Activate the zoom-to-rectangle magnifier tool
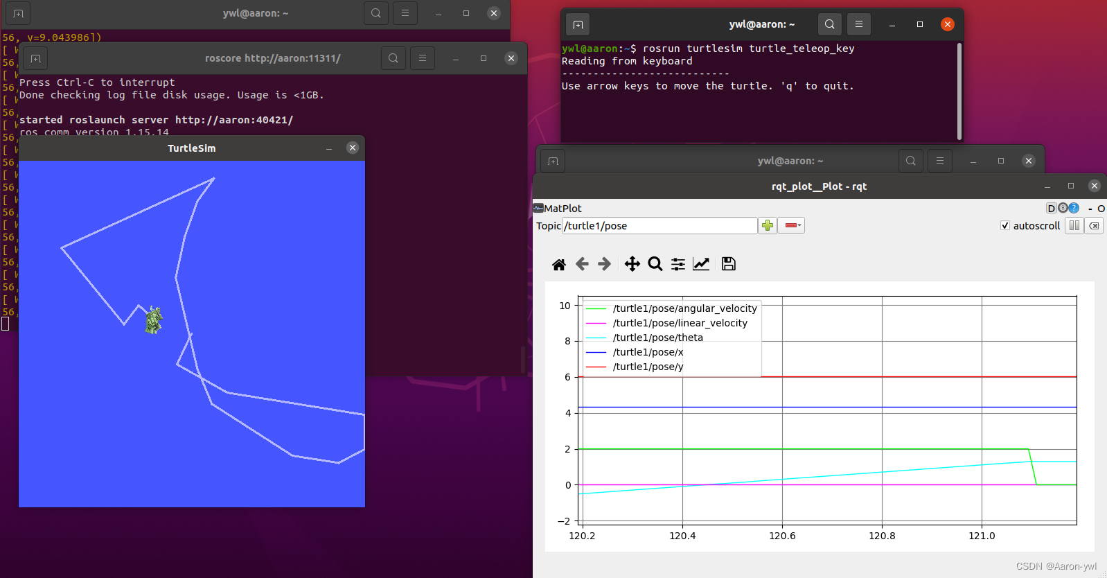Viewport: 1107px width, 578px height. coord(655,264)
